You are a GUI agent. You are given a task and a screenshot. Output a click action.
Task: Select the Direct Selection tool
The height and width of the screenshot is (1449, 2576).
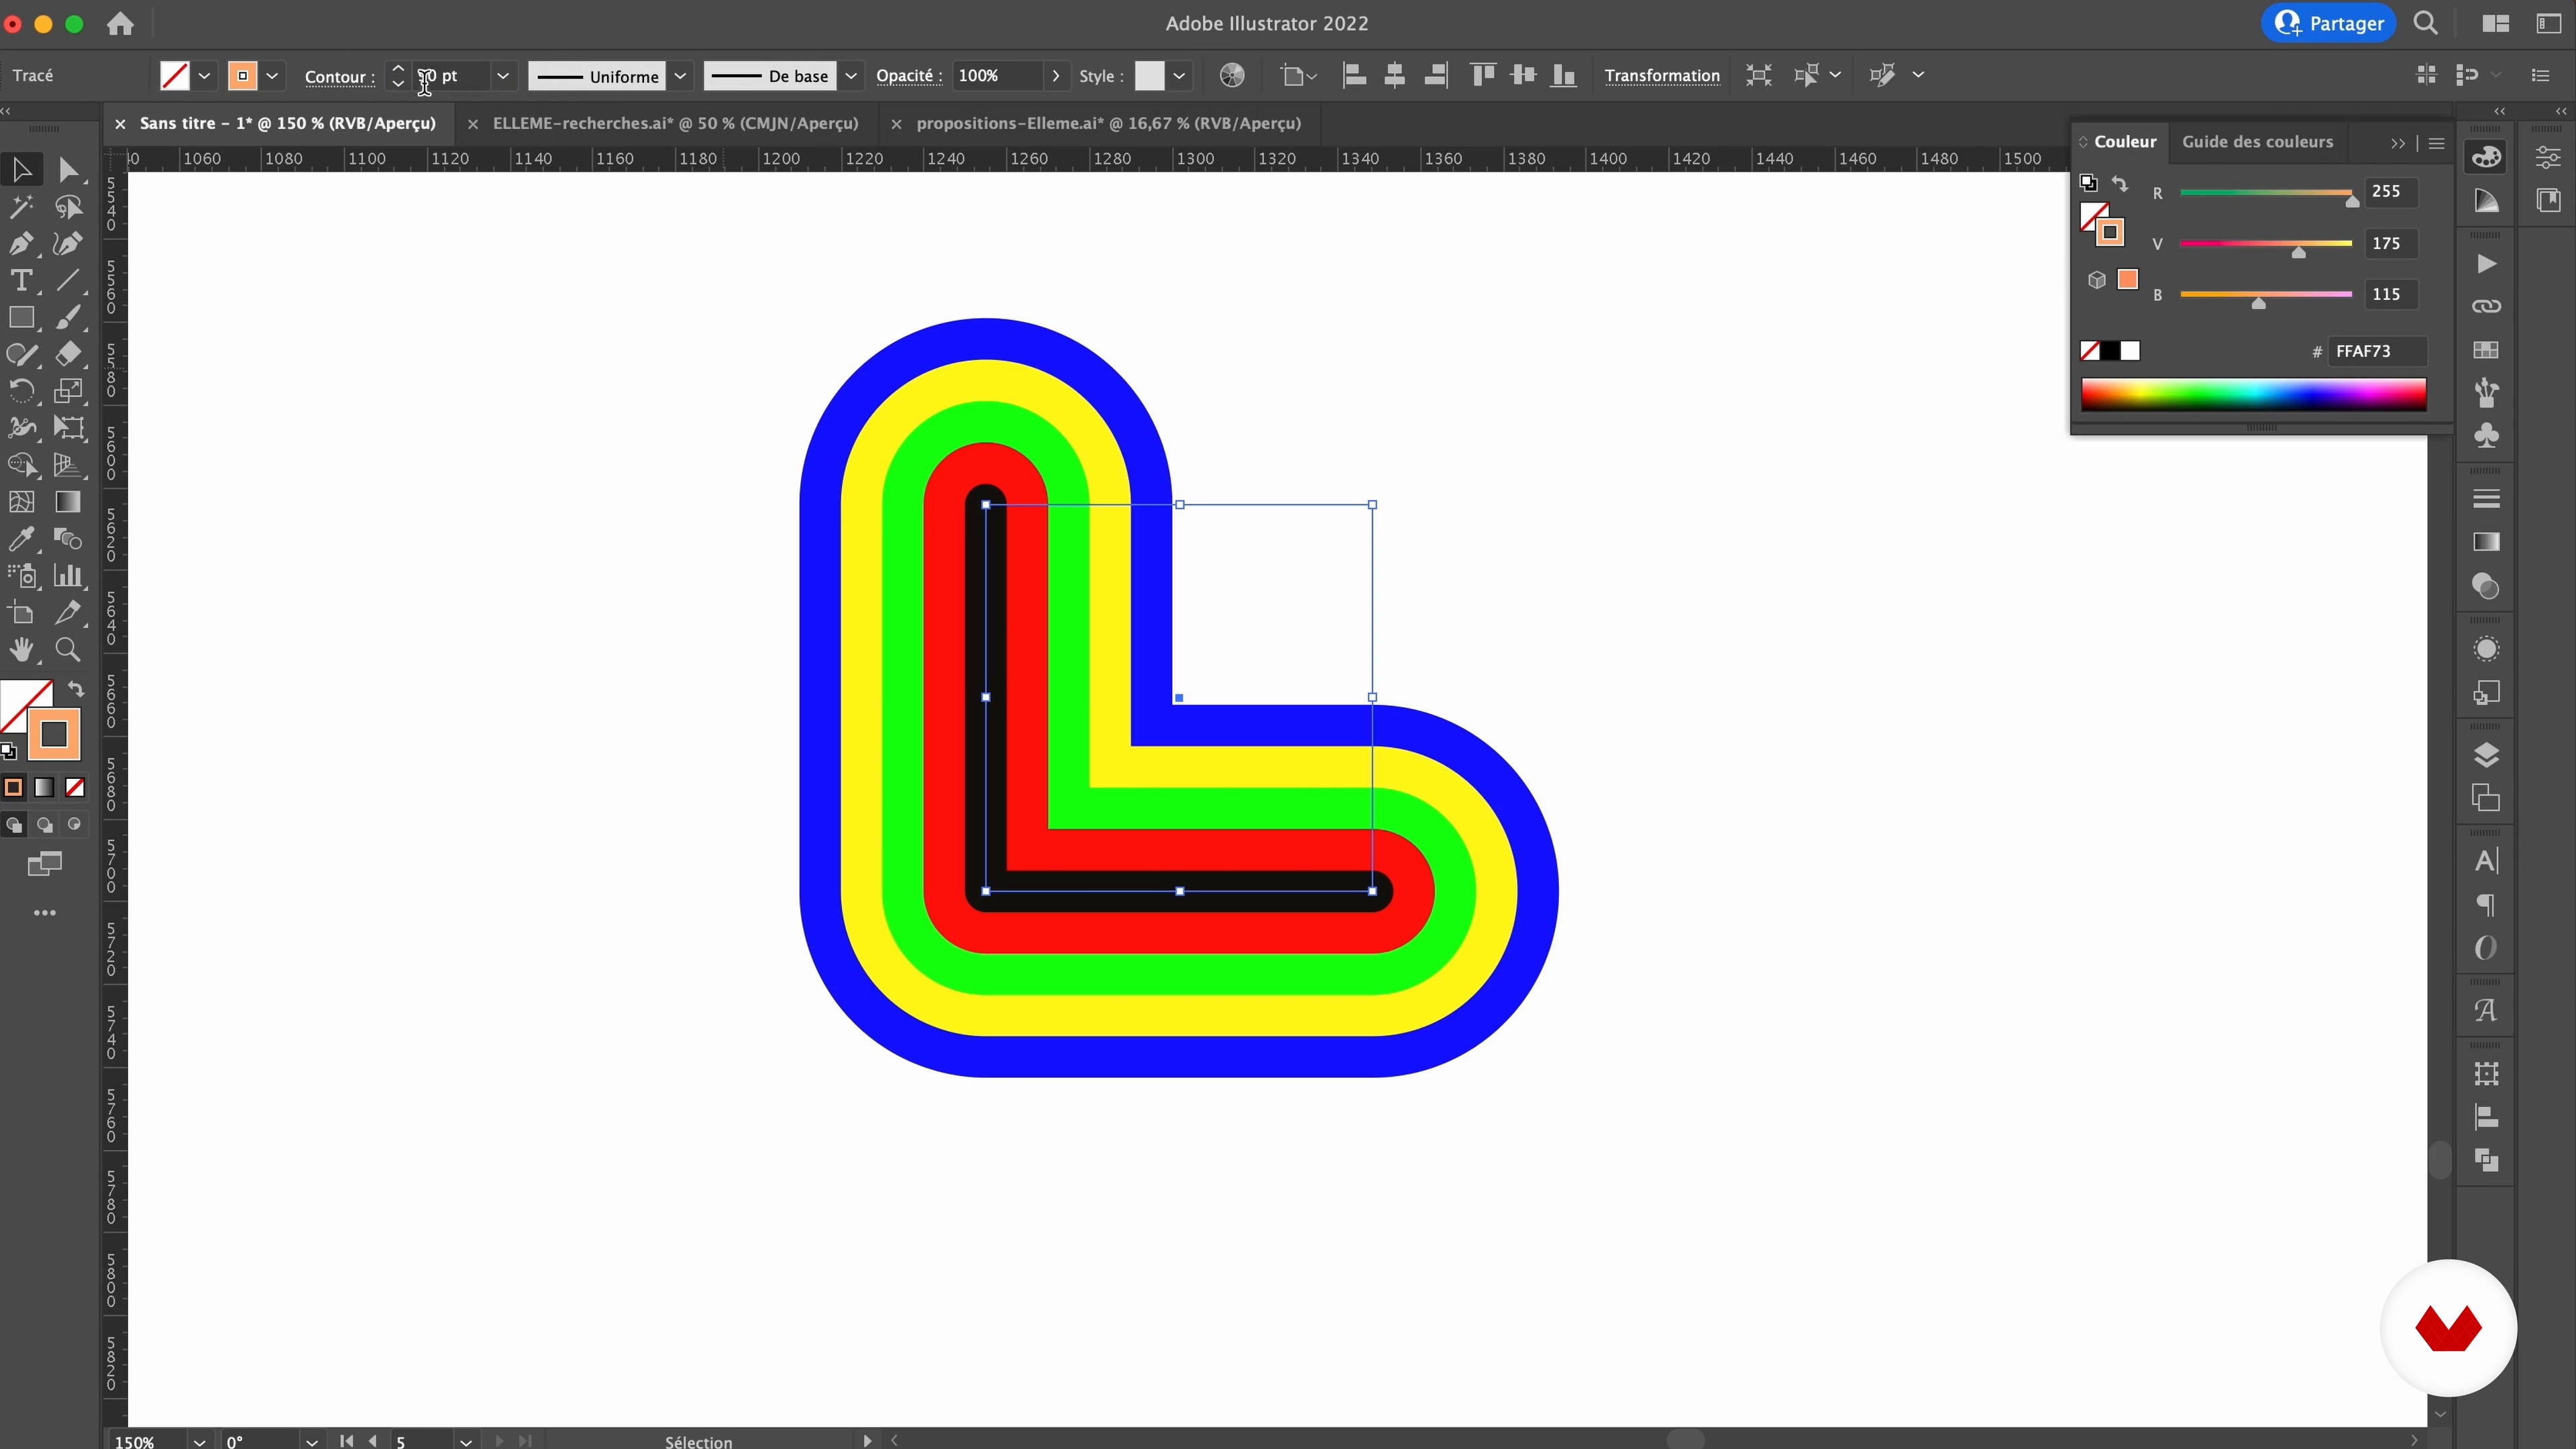pos(68,170)
